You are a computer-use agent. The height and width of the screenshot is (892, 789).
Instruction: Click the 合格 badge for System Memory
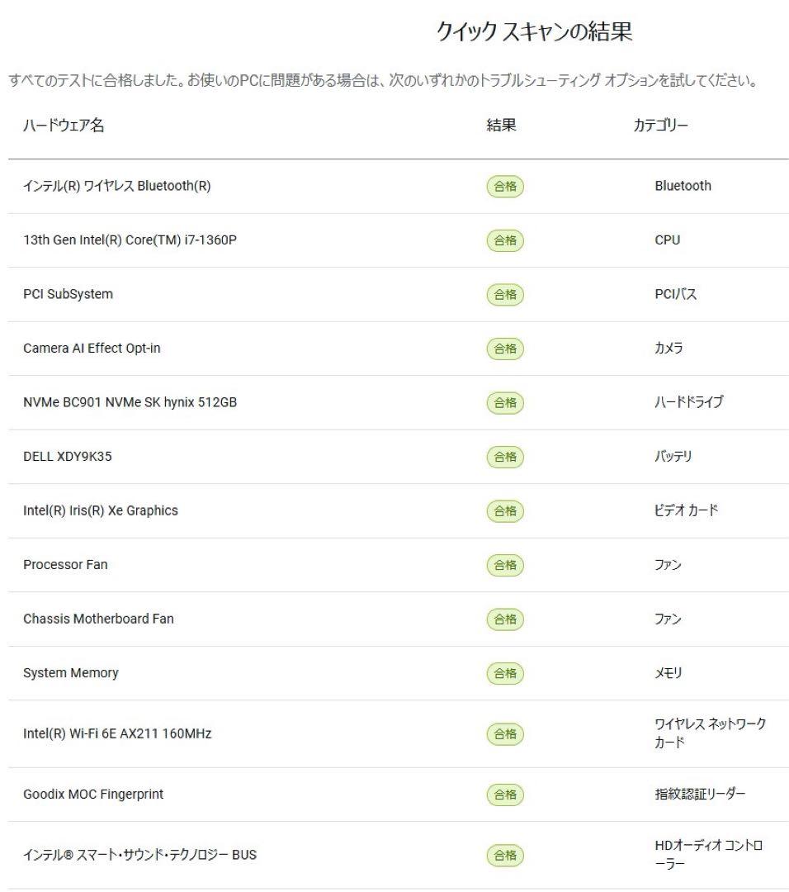click(505, 673)
